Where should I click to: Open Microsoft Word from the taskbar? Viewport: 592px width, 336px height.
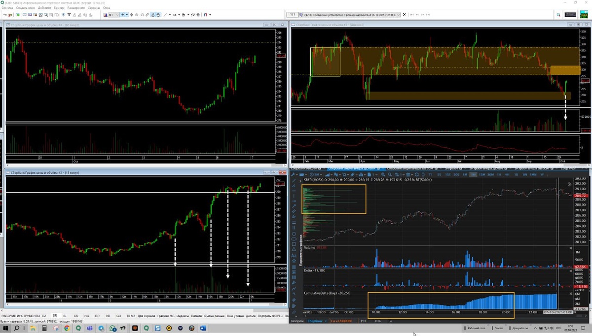[x=203, y=328]
